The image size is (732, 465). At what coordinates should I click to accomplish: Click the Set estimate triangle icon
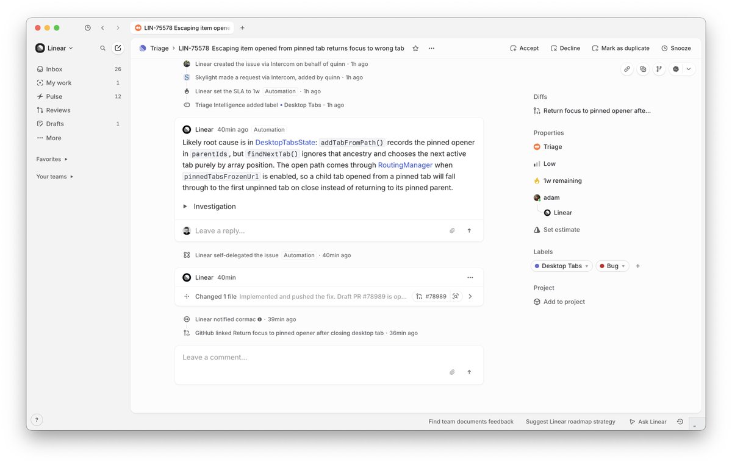click(x=537, y=230)
